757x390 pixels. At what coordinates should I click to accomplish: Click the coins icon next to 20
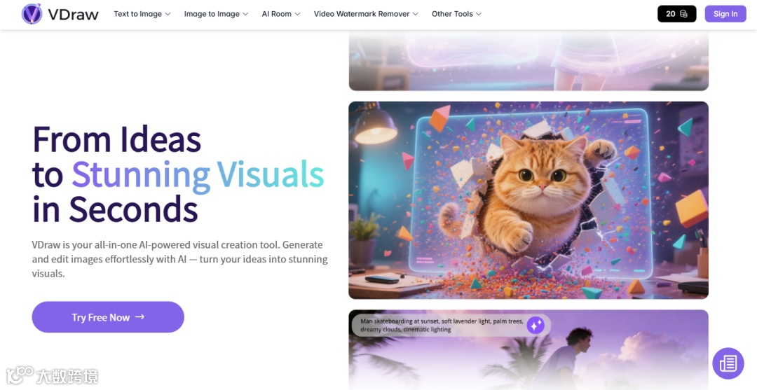[683, 14]
